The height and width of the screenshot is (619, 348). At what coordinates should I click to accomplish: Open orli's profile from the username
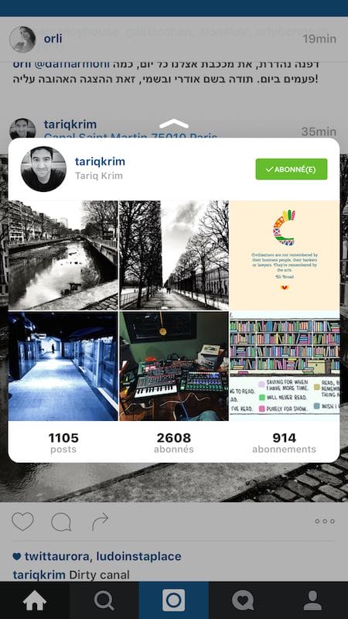[x=53, y=39]
